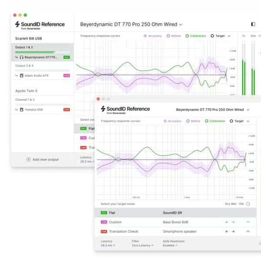Open Target chevron dropdown in front window
Screen dimensions: 261x261
[248, 121]
